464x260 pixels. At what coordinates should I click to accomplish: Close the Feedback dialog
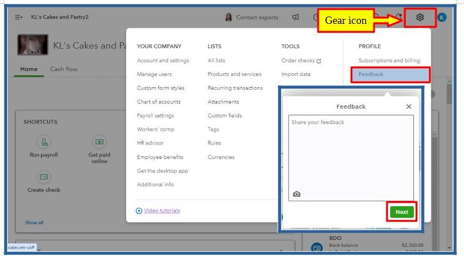[408, 106]
